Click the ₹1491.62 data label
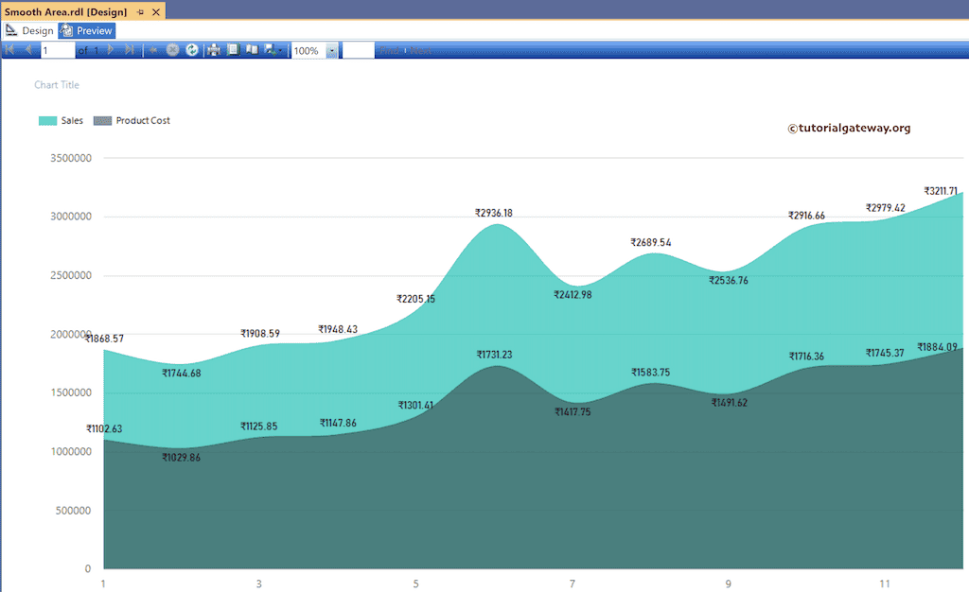 (x=730, y=403)
